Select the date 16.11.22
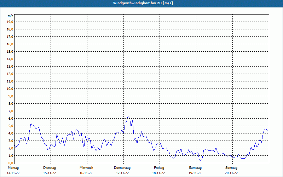This screenshot has height=177, width=283. point(86,173)
